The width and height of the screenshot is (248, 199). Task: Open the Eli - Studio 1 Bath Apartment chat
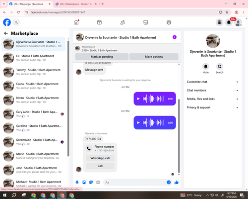tap(33, 58)
